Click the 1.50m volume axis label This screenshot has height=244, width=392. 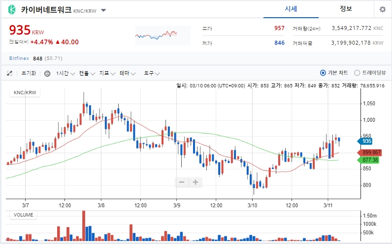370,216
